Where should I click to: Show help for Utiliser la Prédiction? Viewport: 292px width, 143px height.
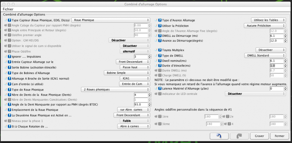[160, 26]
